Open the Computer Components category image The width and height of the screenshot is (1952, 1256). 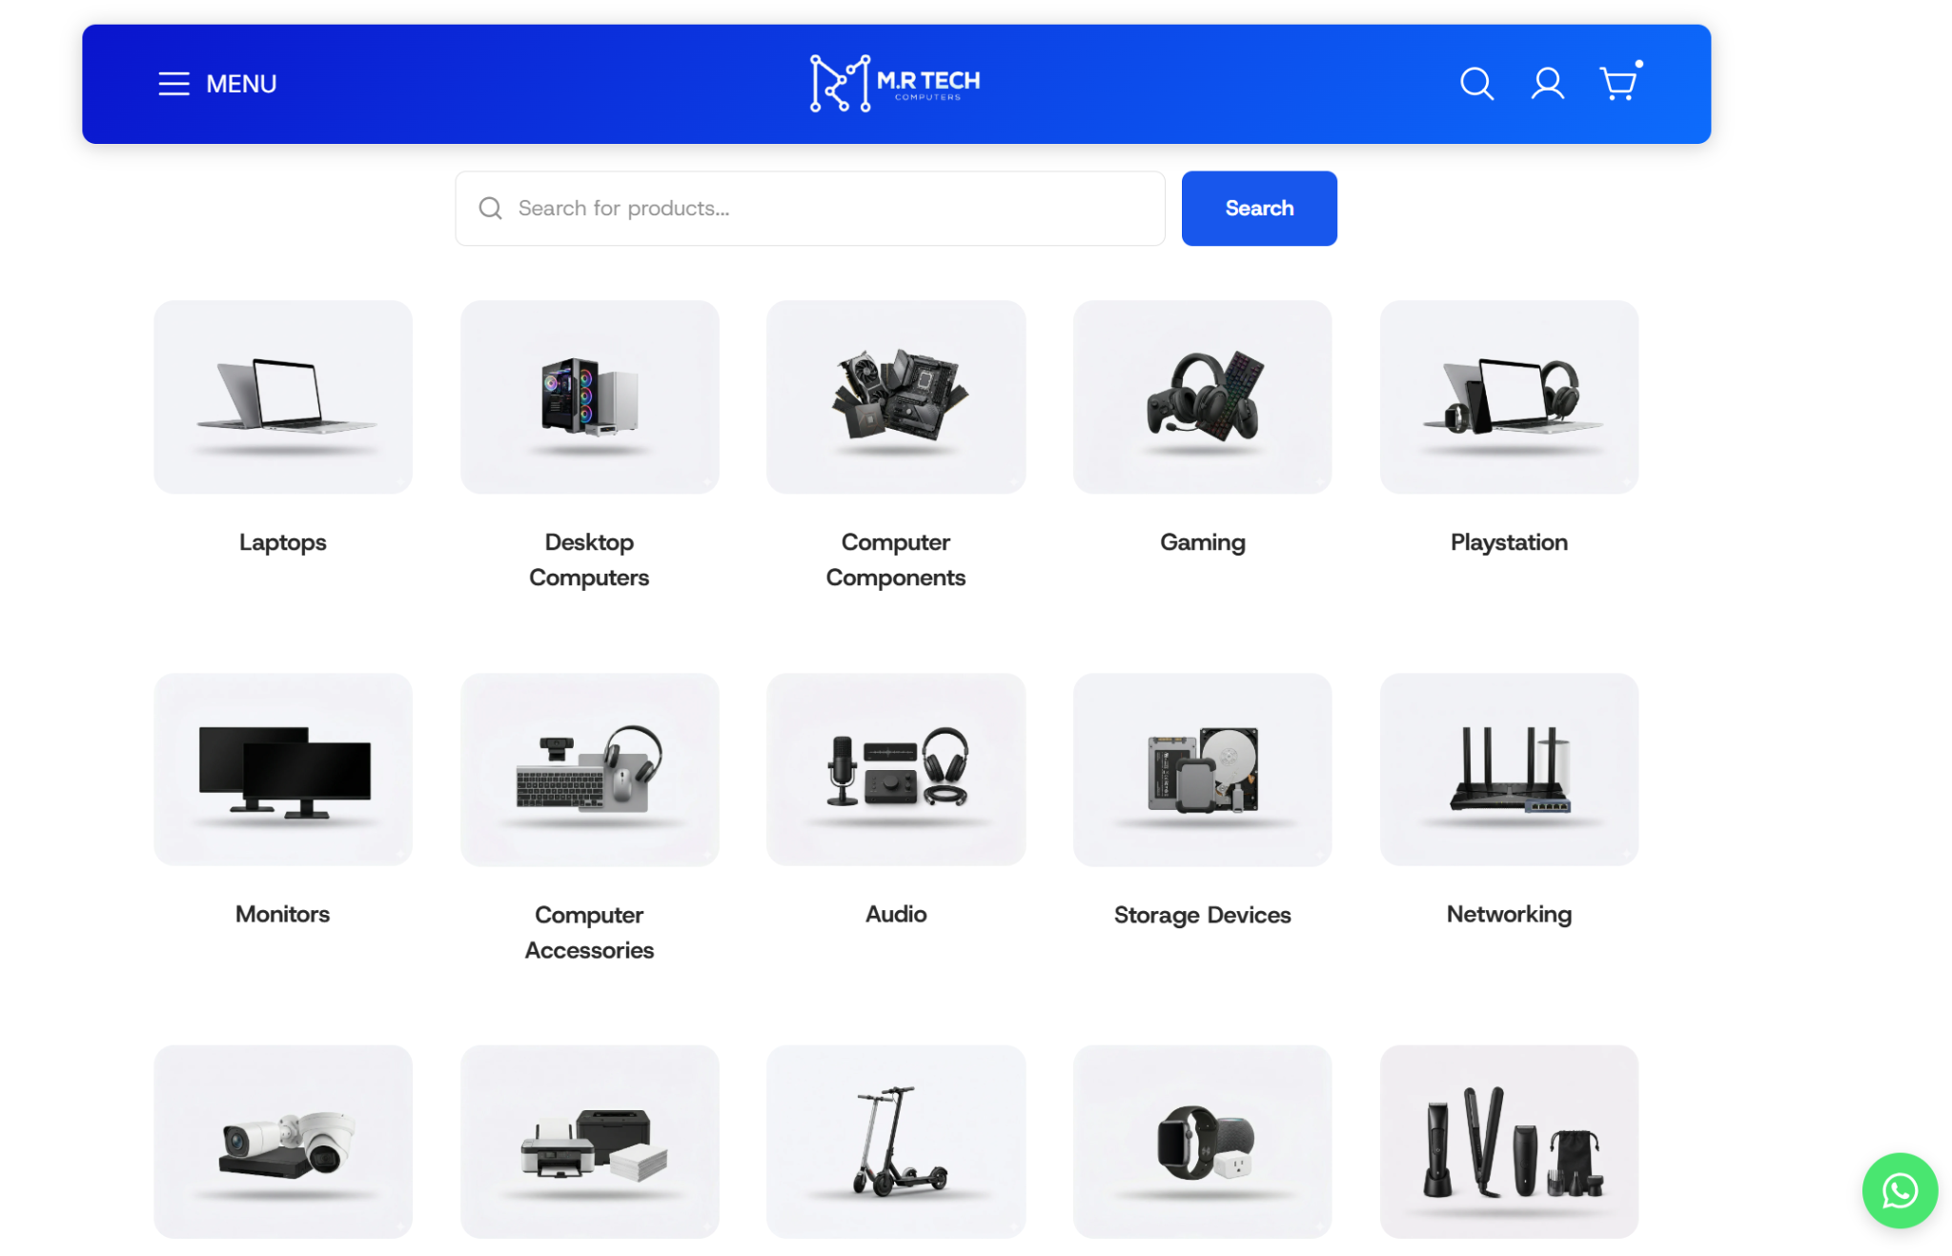click(x=896, y=397)
